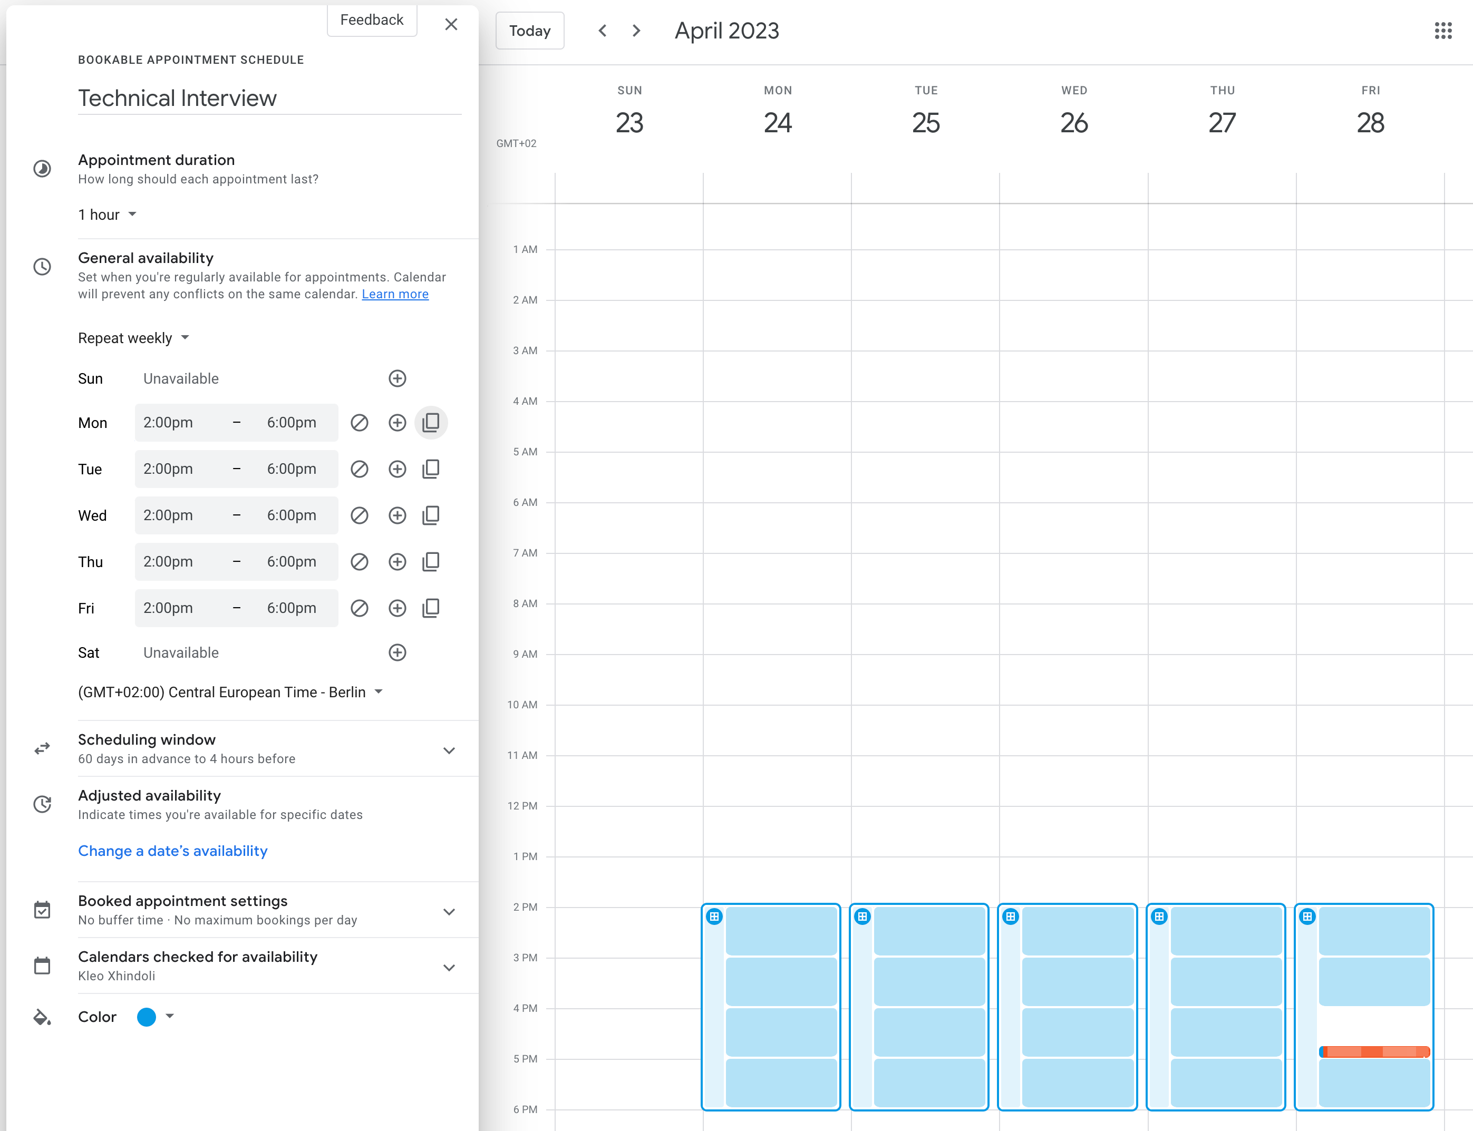The image size is (1473, 1131).
Task: Select the appointment duration dropdown
Action: click(107, 215)
